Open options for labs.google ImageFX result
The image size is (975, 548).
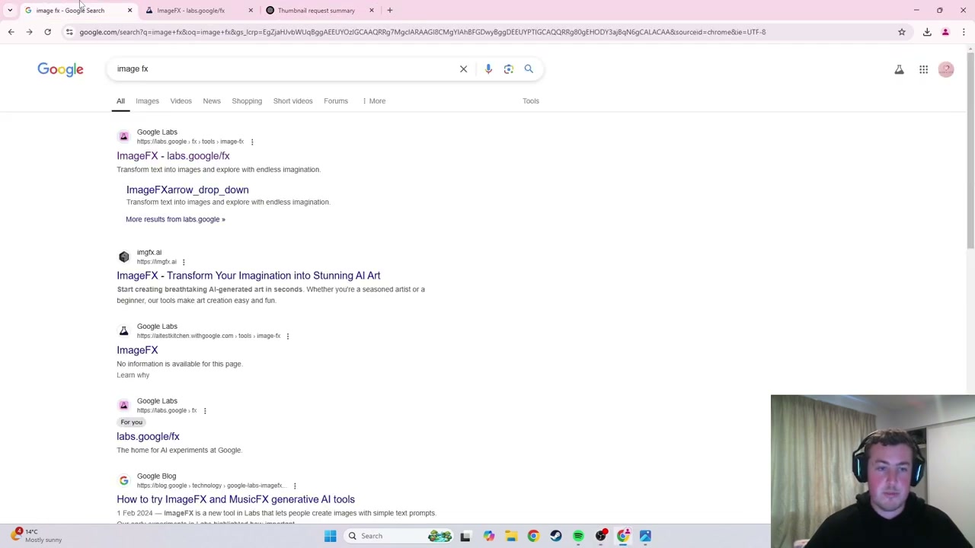[252, 142]
